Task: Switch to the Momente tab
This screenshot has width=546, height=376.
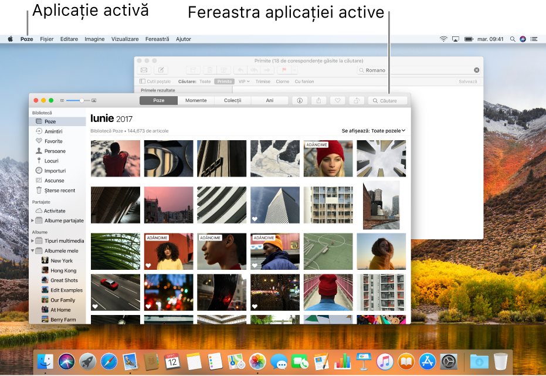Action: coord(196,101)
